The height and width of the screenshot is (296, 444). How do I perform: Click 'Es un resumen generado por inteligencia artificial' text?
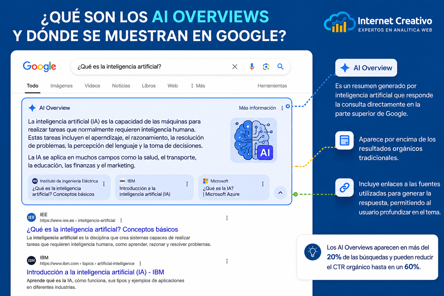coord(384,100)
